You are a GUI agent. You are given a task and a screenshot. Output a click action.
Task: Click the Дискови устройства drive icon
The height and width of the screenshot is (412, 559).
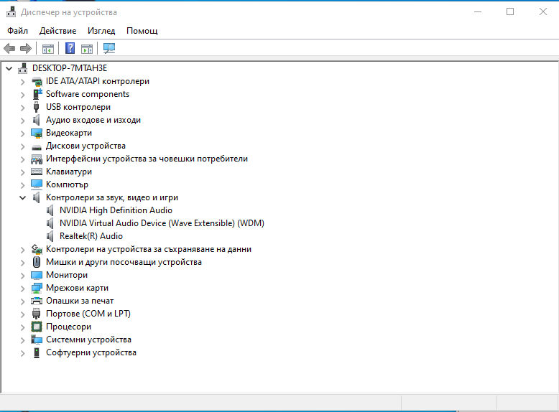(37, 146)
